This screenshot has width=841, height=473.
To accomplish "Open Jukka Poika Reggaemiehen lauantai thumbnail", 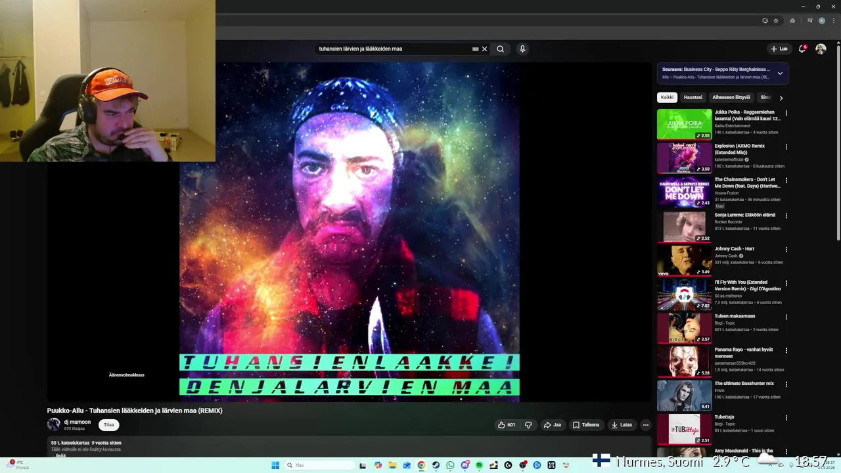I will point(684,124).
